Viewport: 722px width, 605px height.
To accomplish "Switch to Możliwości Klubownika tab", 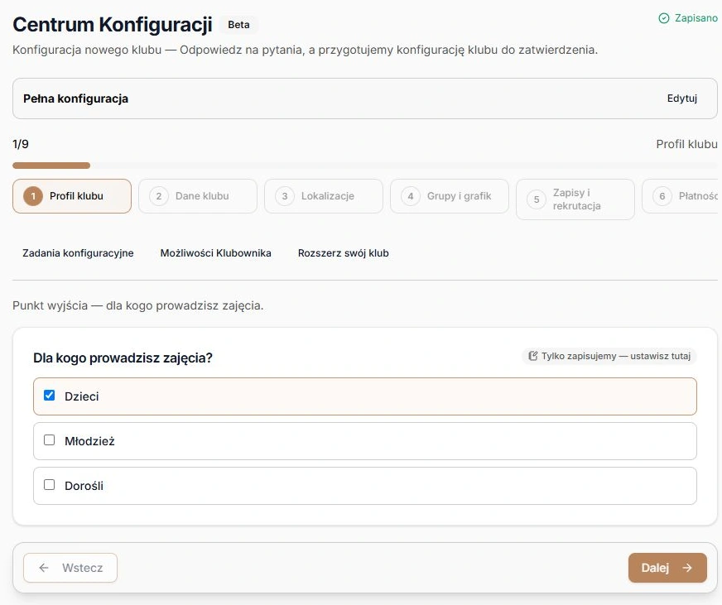I will 215,252.
